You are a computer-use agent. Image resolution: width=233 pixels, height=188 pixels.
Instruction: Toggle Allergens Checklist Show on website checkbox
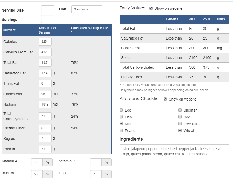point(165,99)
